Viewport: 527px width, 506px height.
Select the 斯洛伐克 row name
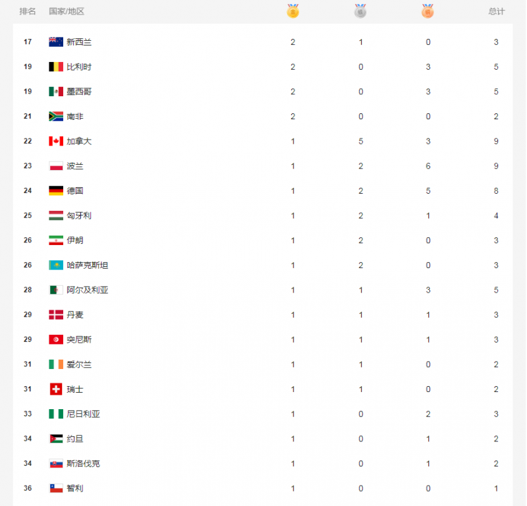(84, 463)
